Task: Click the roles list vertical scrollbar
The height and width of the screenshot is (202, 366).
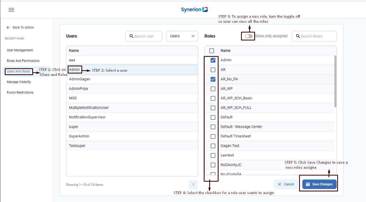Action: tap(335, 81)
